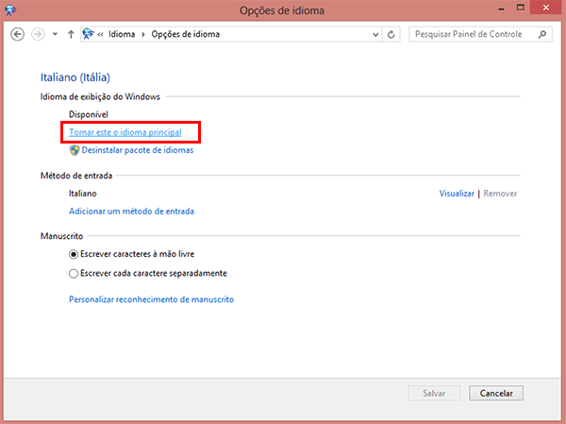Go up one level with the up arrow
566x424 pixels.
[71, 34]
